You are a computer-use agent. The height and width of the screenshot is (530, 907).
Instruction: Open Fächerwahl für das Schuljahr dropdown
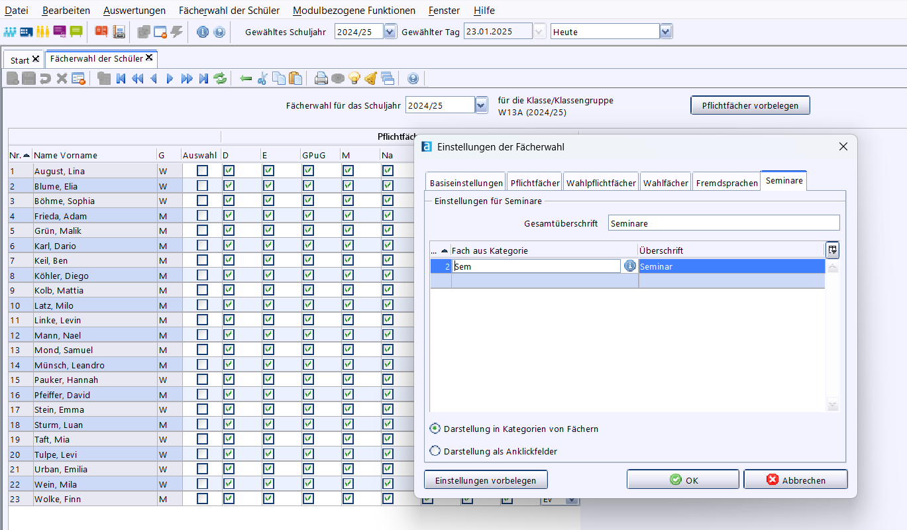pos(482,105)
